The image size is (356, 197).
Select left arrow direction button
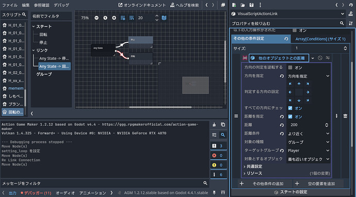pyautogui.click(x=290, y=92)
